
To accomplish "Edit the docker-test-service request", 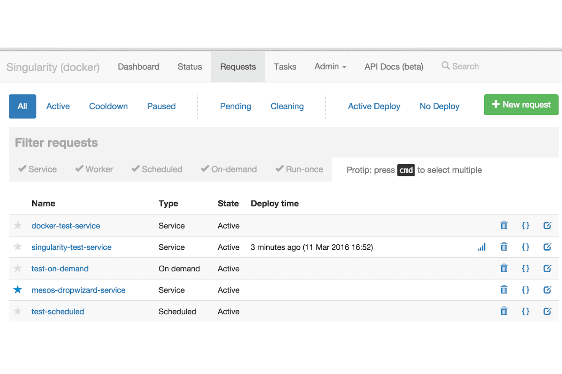I will click(x=547, y=225).
